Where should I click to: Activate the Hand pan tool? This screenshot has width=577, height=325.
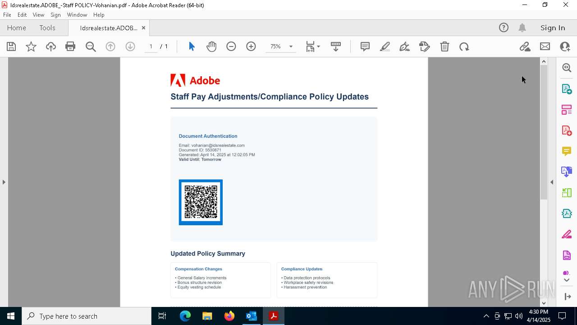[x=211, y=46]
